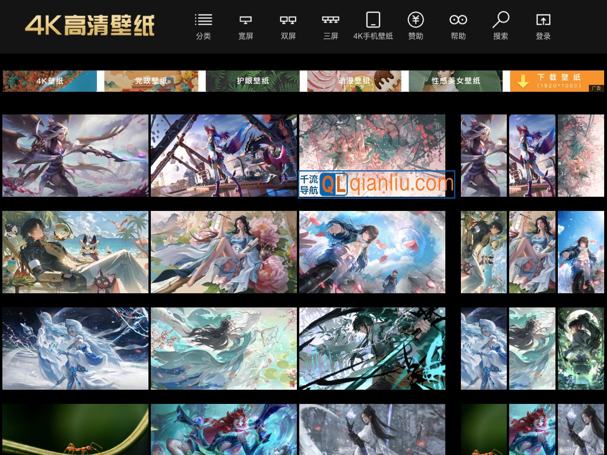This screenshot has width=607, height=455.
Task: Open the beach scene anime wallpaper thumbnail
Action: pos(75,252)
